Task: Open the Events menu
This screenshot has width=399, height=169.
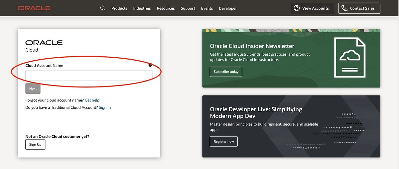Action: pos(207,8)
